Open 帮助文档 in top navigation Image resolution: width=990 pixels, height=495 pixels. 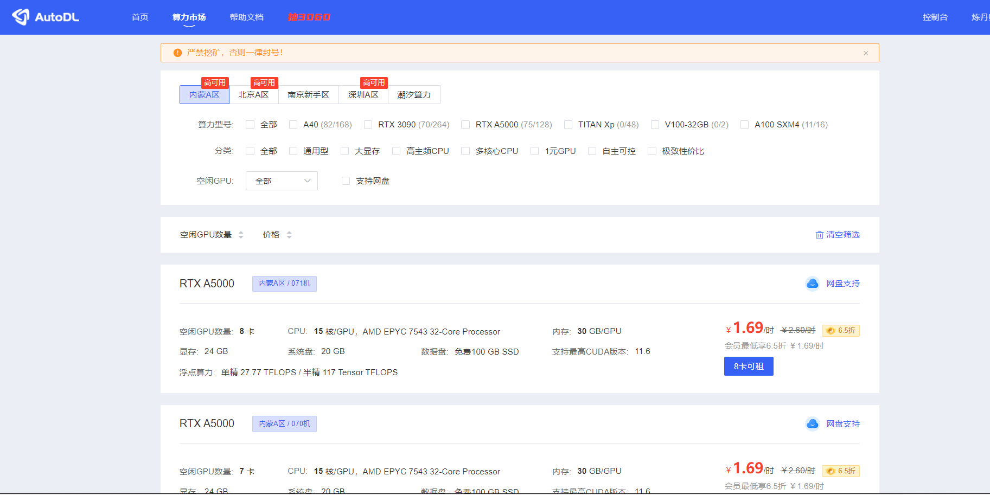(247, 17)
